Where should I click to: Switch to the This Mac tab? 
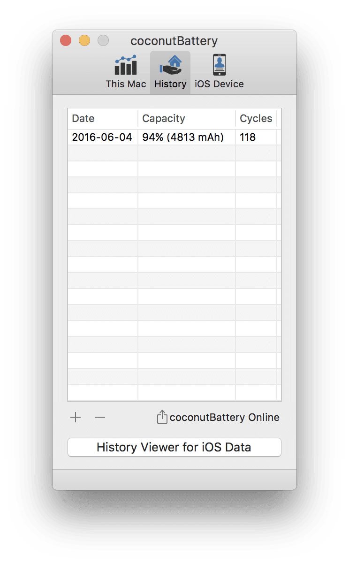click(x=126, y=72)
